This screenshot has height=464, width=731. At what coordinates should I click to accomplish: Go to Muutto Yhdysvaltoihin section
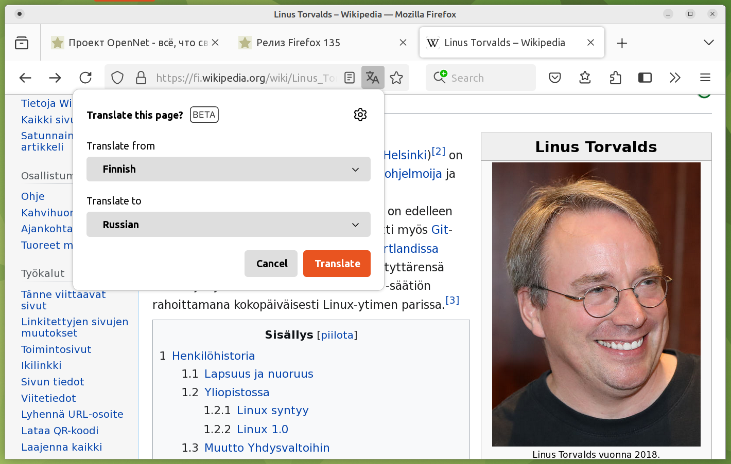[267, 448]
